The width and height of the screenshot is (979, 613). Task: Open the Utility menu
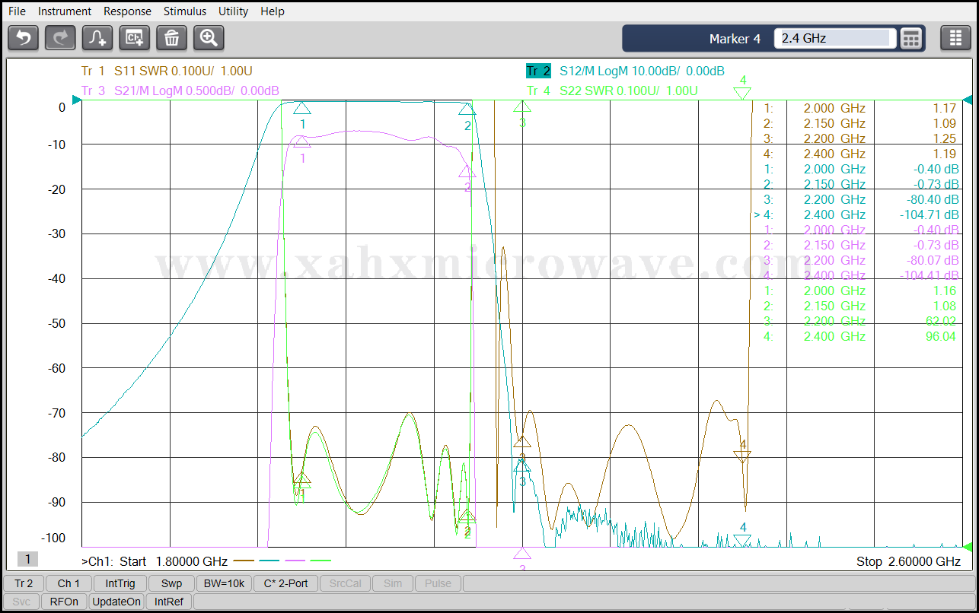[233, 11]
